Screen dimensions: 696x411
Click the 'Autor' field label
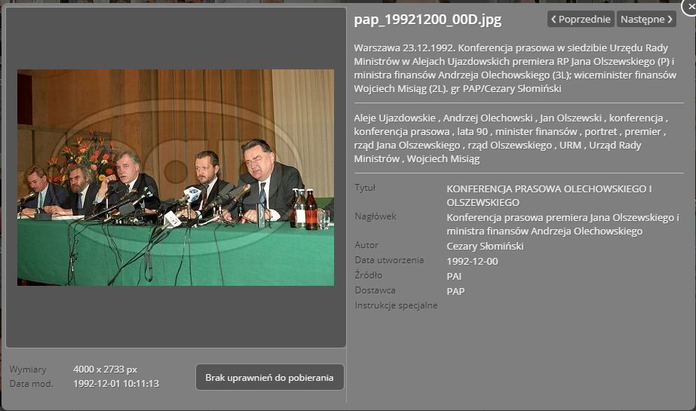click(x=366, y=245)
